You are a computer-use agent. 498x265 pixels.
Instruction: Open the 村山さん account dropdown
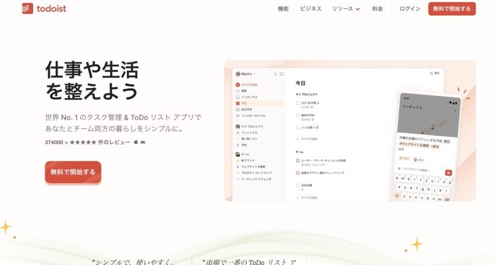pyautogui.click(x=245, y=74)
